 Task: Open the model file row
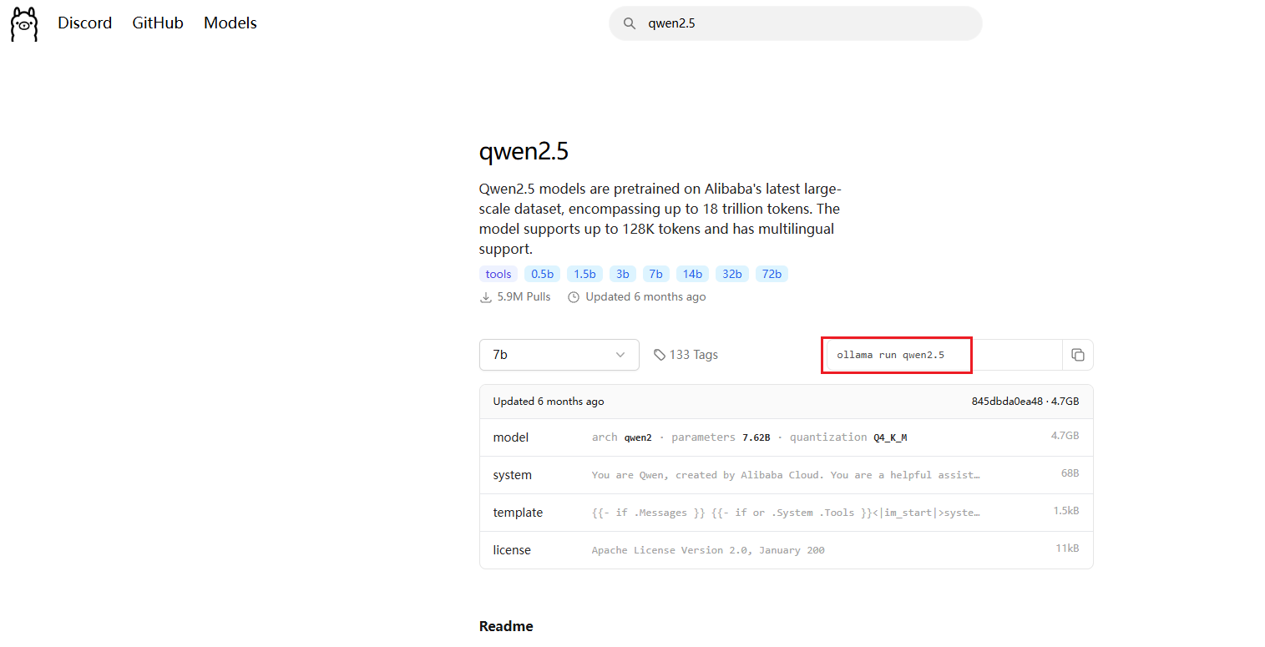(x=786, y=437)
